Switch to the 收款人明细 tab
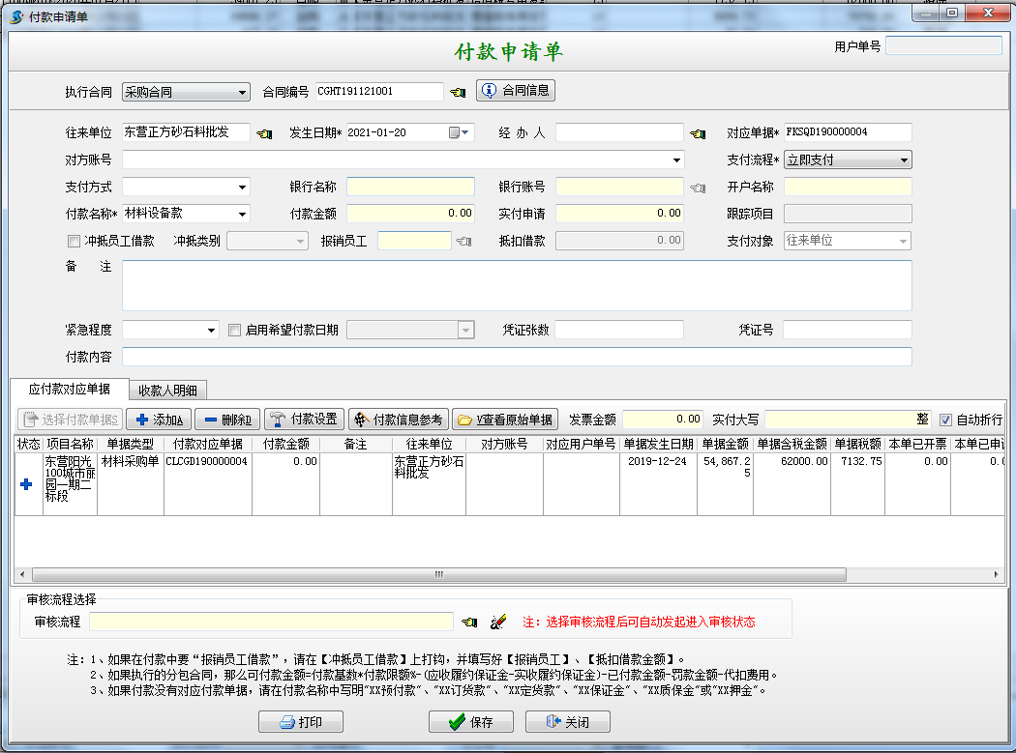Image resolution: width=1016 pixels, height=753 pixels. pyautogui.click(x=169, y=390)
